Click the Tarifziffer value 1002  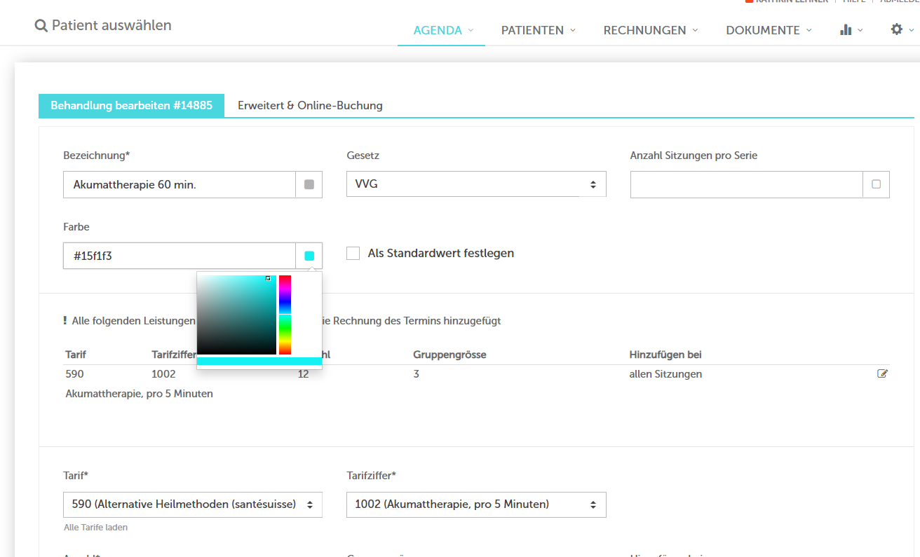[x=163, y=374]
